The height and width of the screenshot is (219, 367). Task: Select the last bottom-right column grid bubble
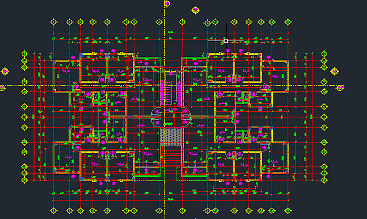tap(288, 211)
